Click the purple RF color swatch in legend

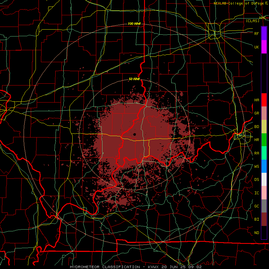264,33
